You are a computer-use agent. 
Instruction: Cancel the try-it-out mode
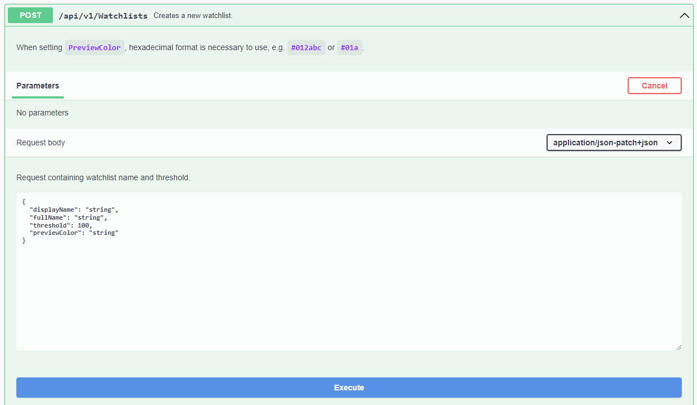tap(654, 86)
